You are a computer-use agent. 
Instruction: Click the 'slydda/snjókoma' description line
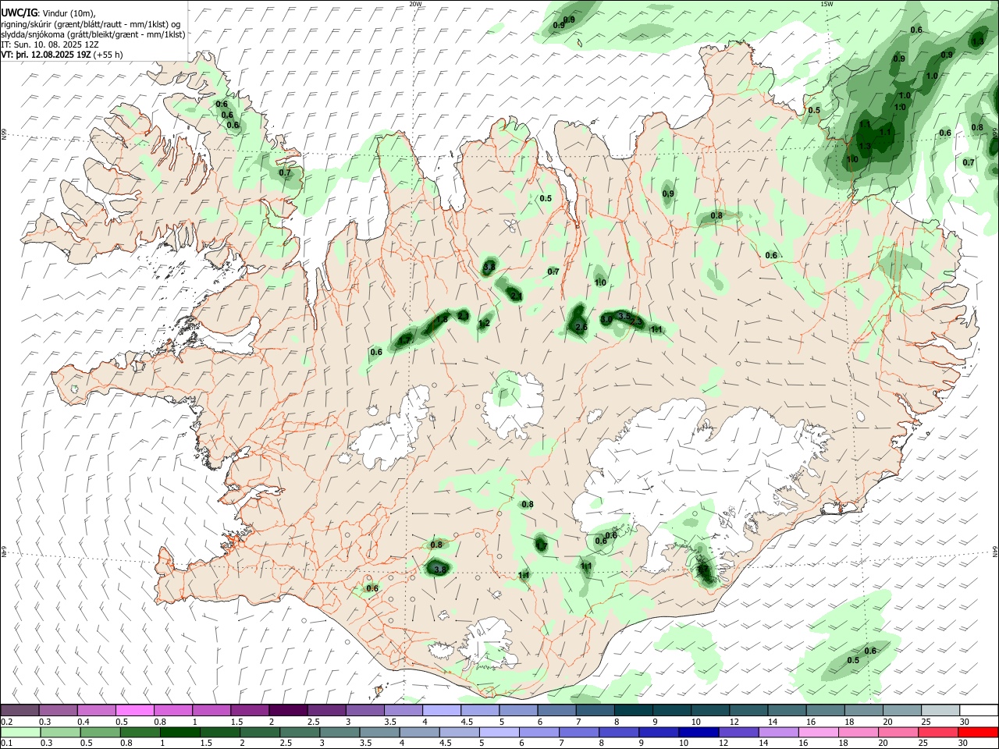(x=93, y=34)
